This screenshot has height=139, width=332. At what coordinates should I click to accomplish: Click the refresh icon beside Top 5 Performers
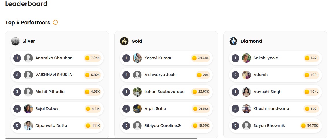pyautogui.click(x=55, y=22)
